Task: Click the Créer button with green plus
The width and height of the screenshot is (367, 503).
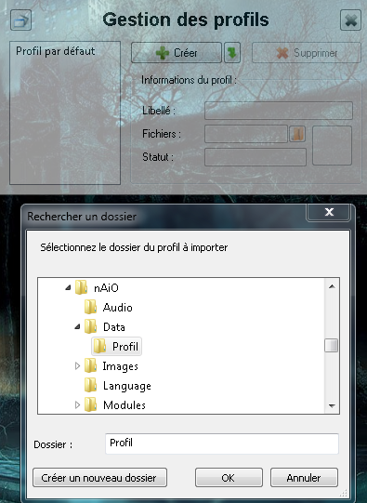Action: pos(177,53)
